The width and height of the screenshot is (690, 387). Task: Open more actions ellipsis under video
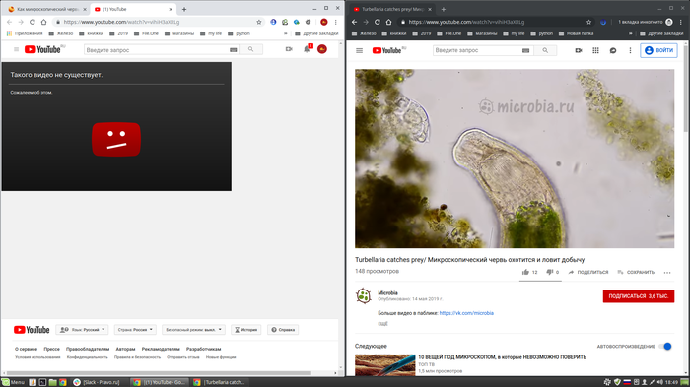667,273
